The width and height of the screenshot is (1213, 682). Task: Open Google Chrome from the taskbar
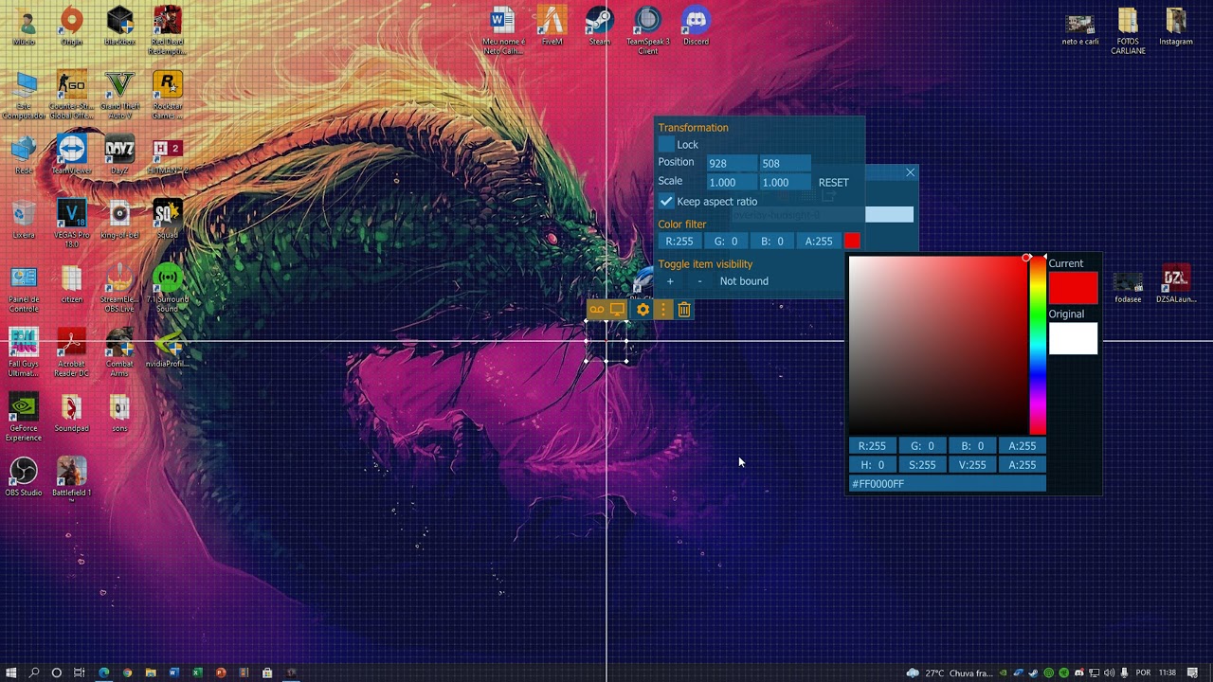pos(127,673)
